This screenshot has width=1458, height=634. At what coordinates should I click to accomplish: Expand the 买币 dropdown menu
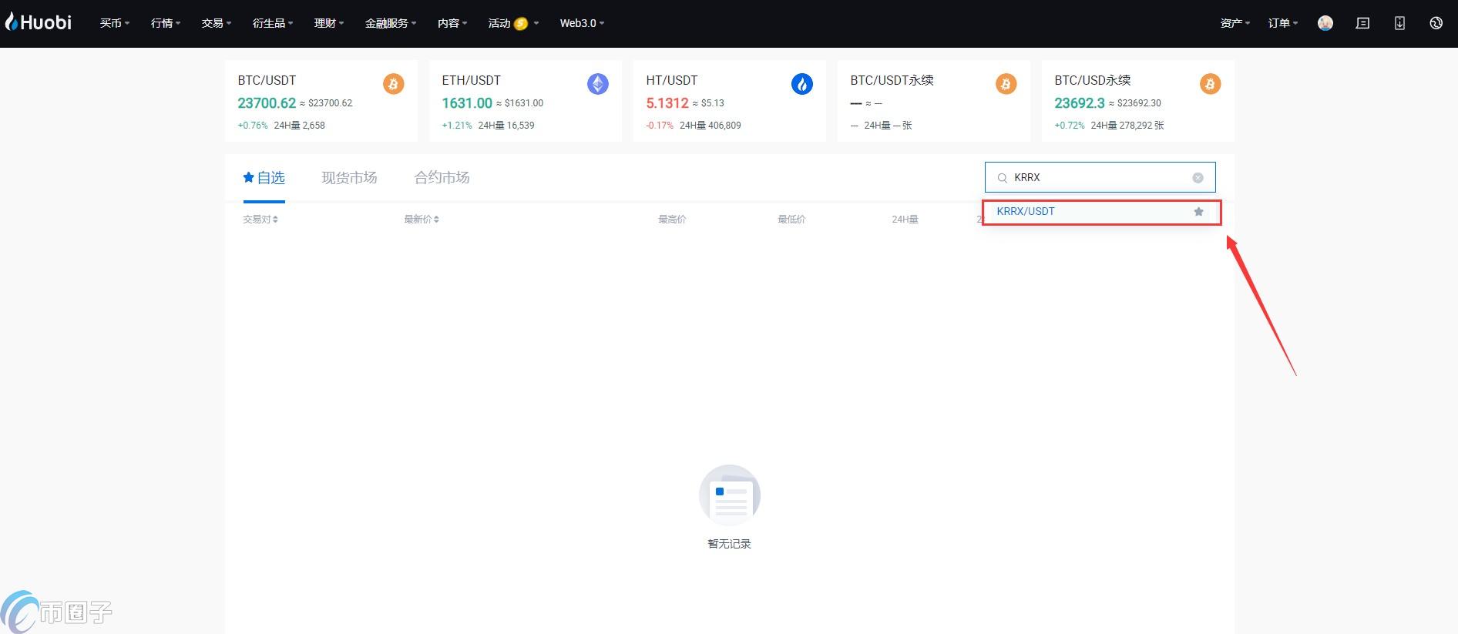point(114,23)
